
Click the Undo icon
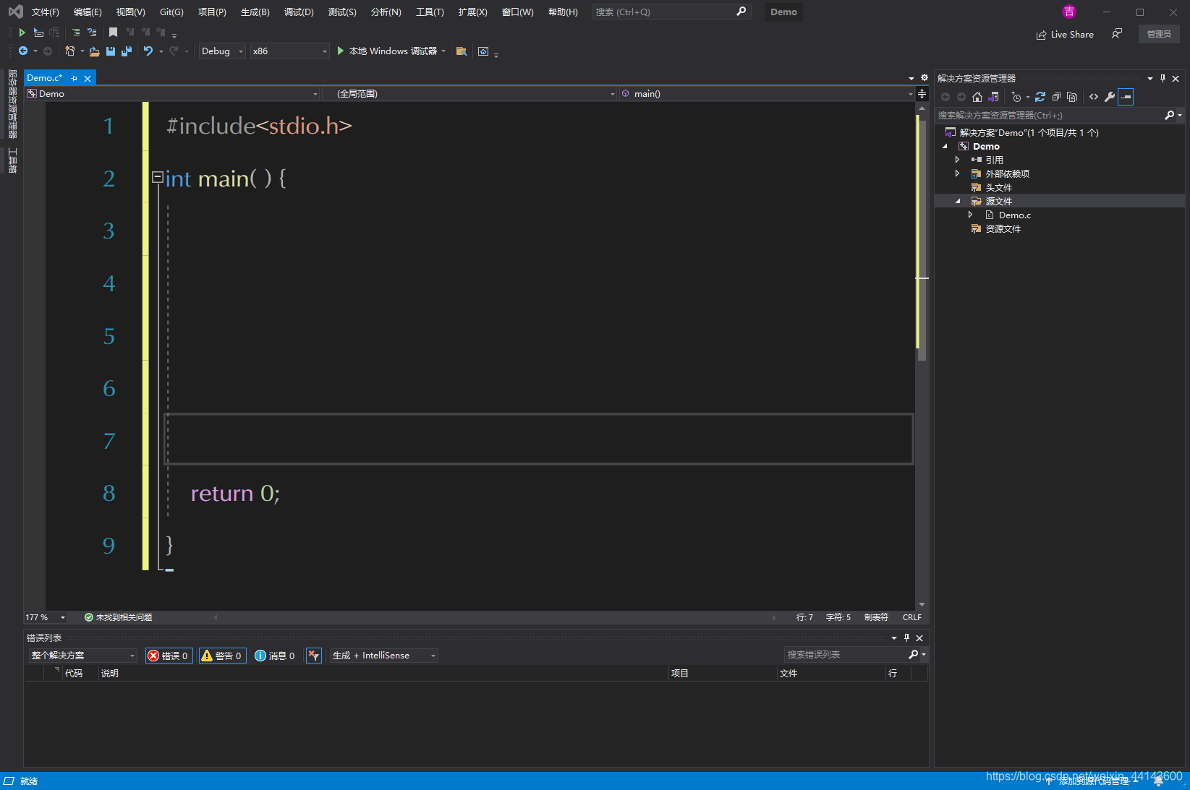click(148, 51)
